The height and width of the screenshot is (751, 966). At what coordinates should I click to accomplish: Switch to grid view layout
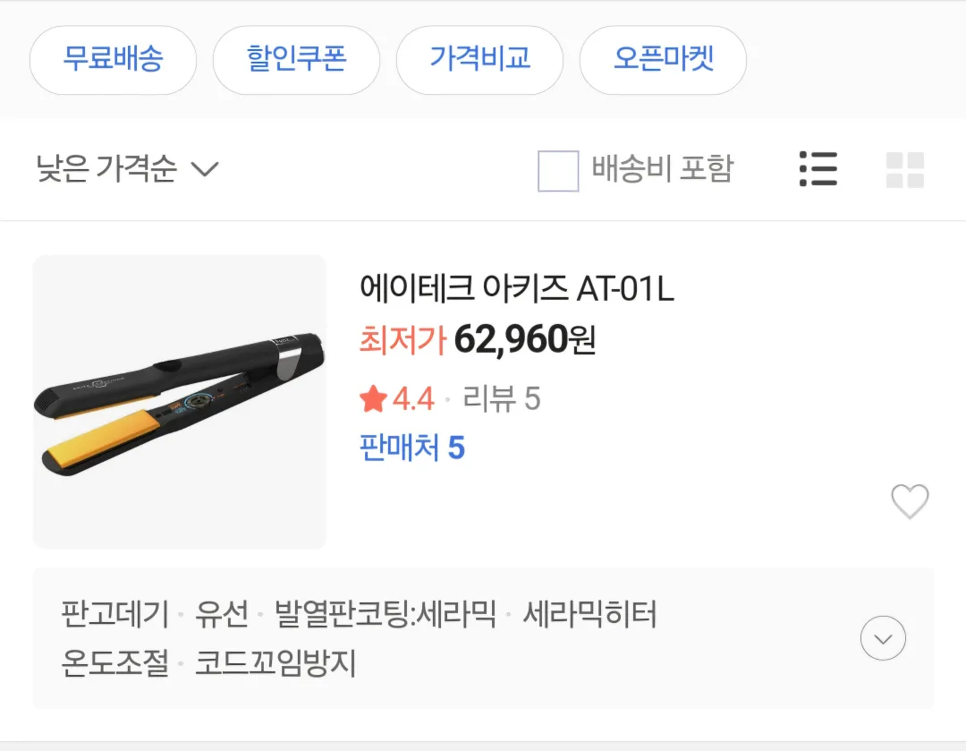[904, 169]
